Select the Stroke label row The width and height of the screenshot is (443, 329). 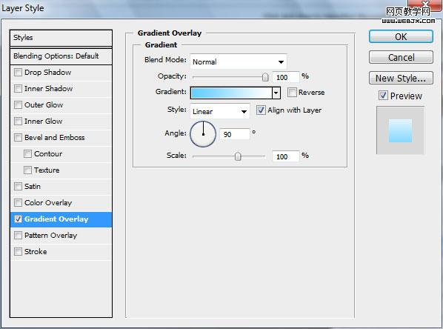61,251
